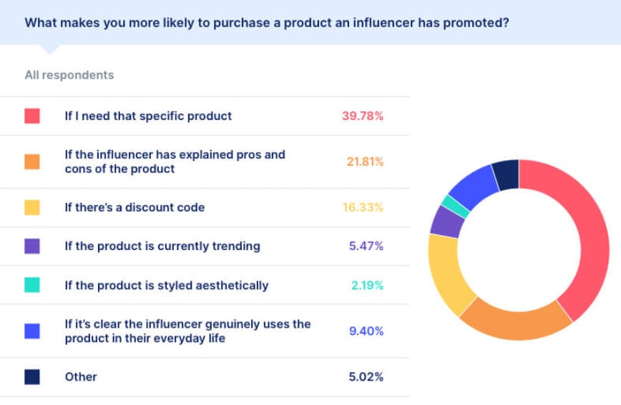Viewport: 621px width, 405px height.
Task: Click the 21.81% percentage value
Action: [365, 162]
